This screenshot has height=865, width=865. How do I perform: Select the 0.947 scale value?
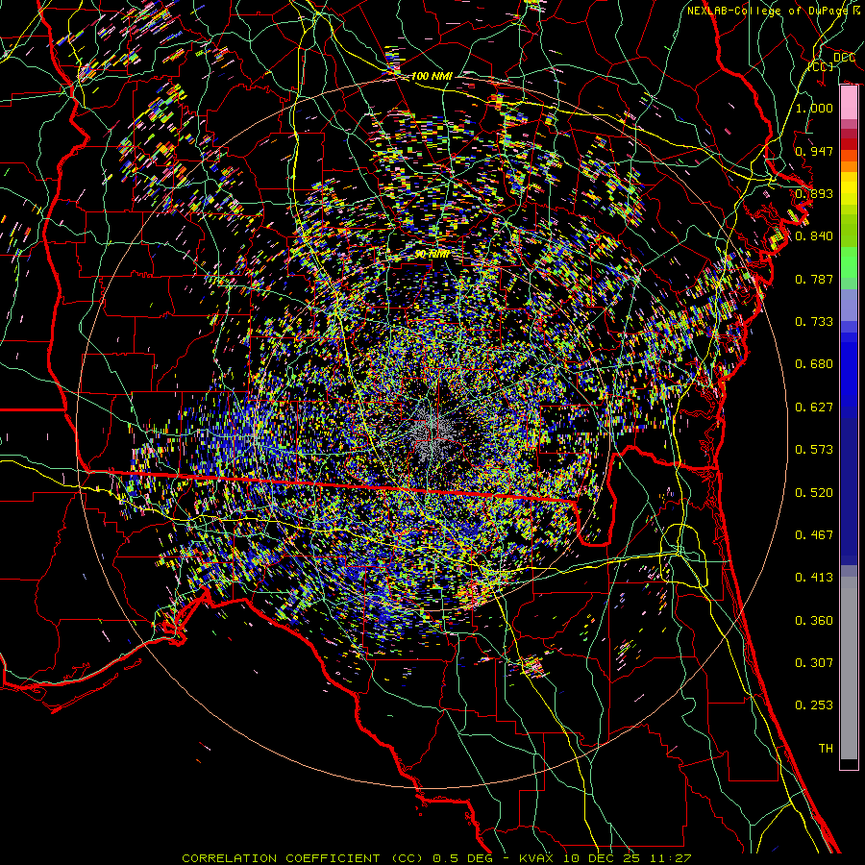[x=814, y=151]
